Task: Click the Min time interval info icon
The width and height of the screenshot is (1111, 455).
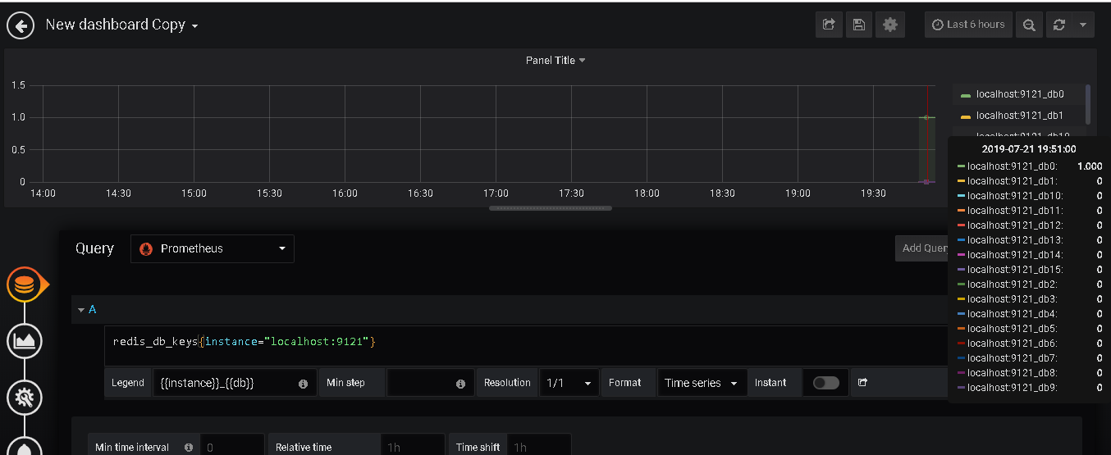Action: tap(189, 448)
